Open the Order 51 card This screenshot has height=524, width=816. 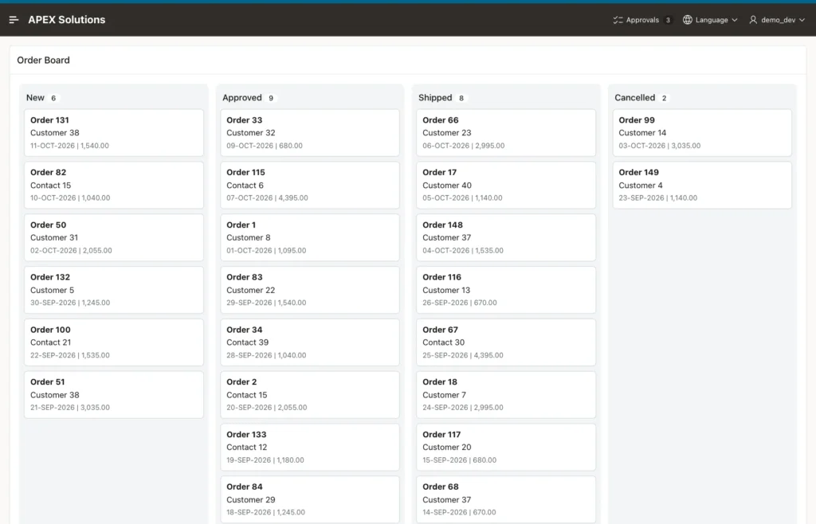coord(113,394)
